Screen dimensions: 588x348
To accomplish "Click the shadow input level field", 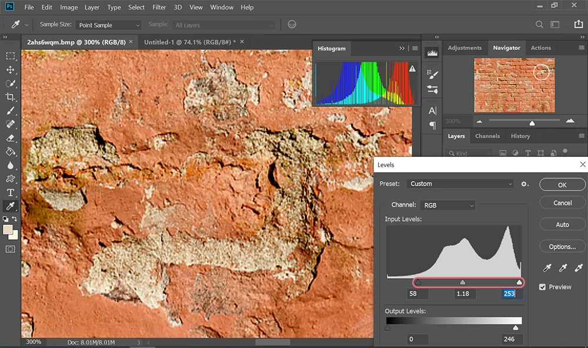I will pyautogui.click(x=417, y=293).
